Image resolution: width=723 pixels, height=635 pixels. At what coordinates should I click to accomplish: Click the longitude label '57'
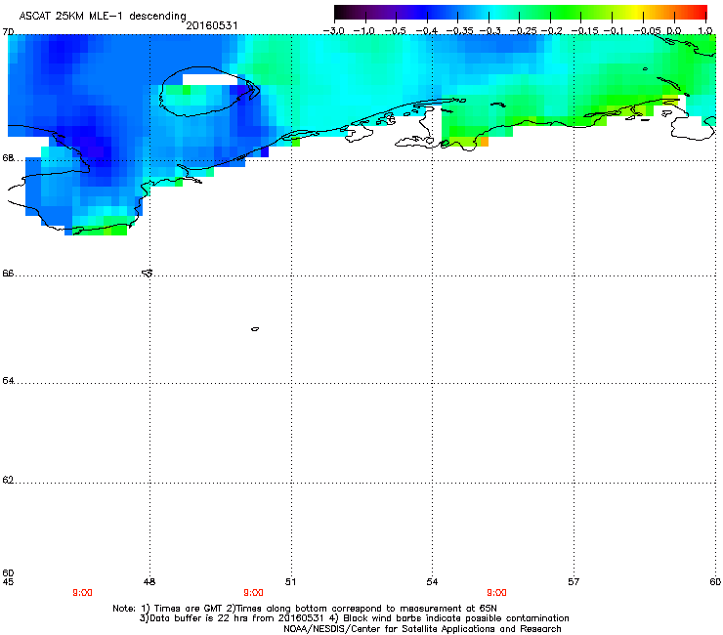click(574, 582)
